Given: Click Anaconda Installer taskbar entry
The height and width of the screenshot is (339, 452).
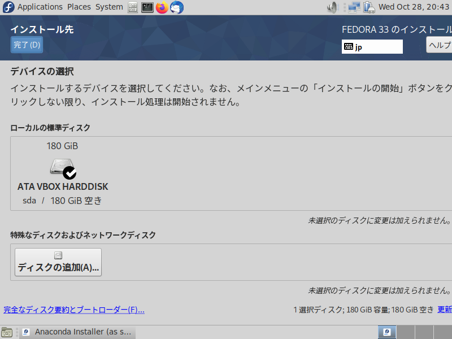Looking at the screenshot, I should click(x=78, y=332).
